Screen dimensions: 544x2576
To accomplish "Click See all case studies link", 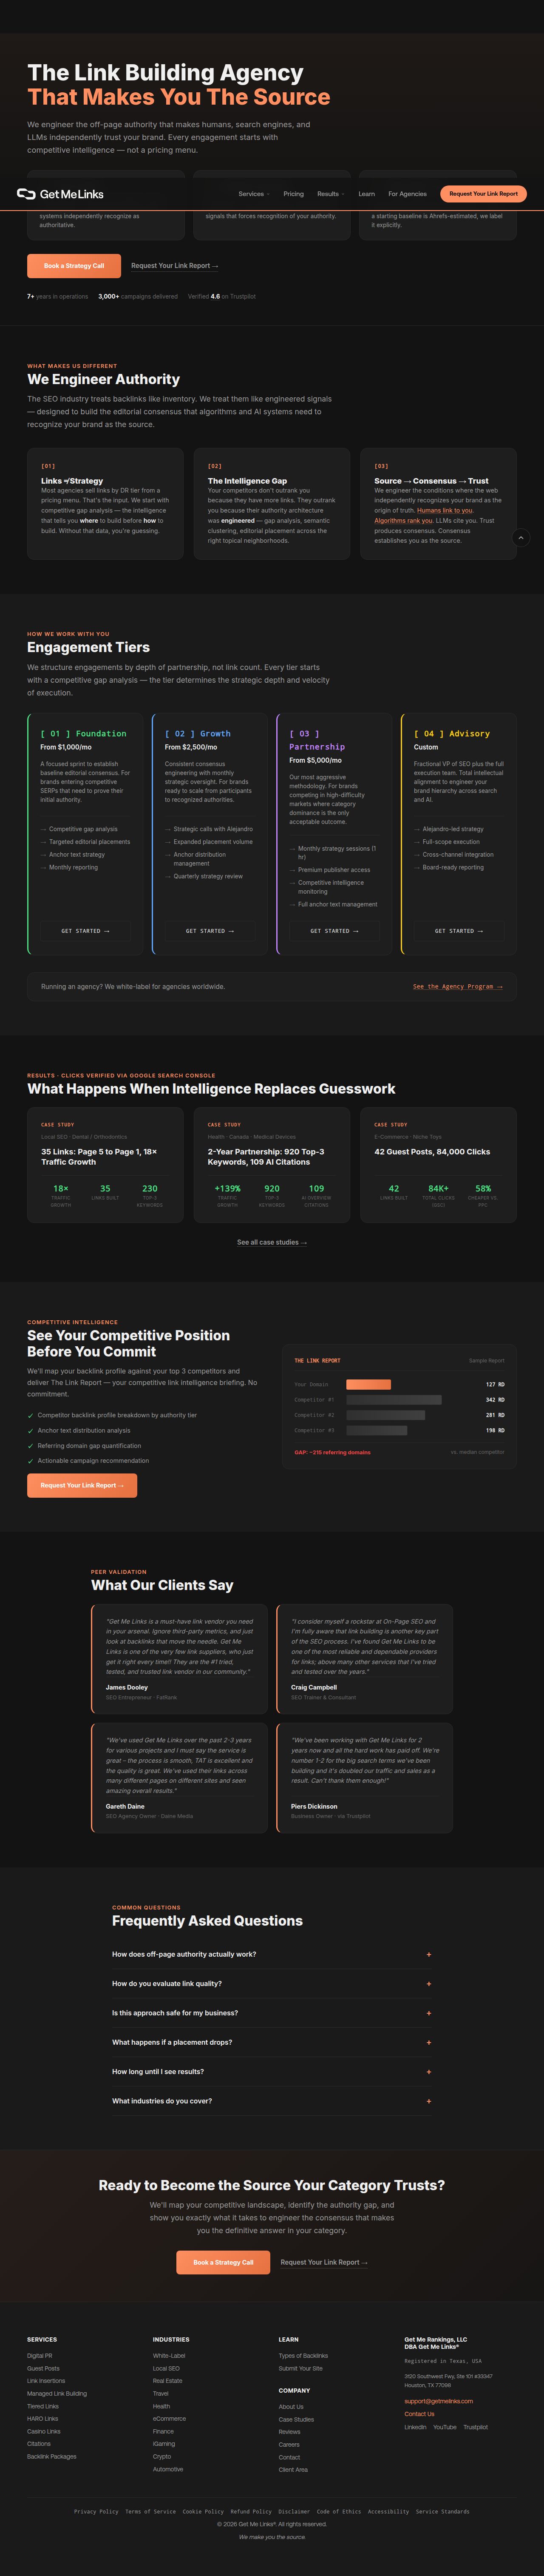I will click(x=272, y=1243).
